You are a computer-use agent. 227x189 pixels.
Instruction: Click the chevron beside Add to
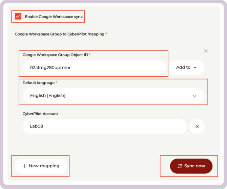coord(195,68)
